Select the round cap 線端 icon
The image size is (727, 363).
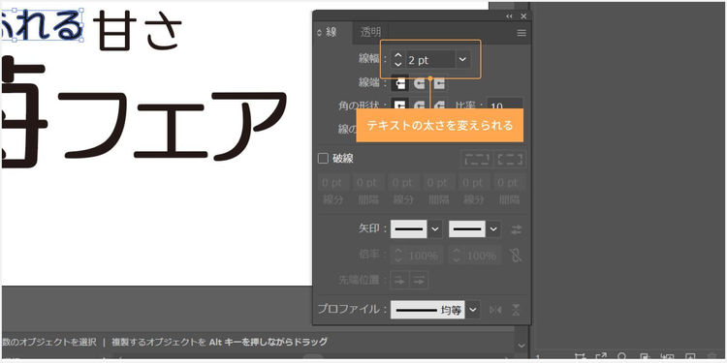click(419, 83)
